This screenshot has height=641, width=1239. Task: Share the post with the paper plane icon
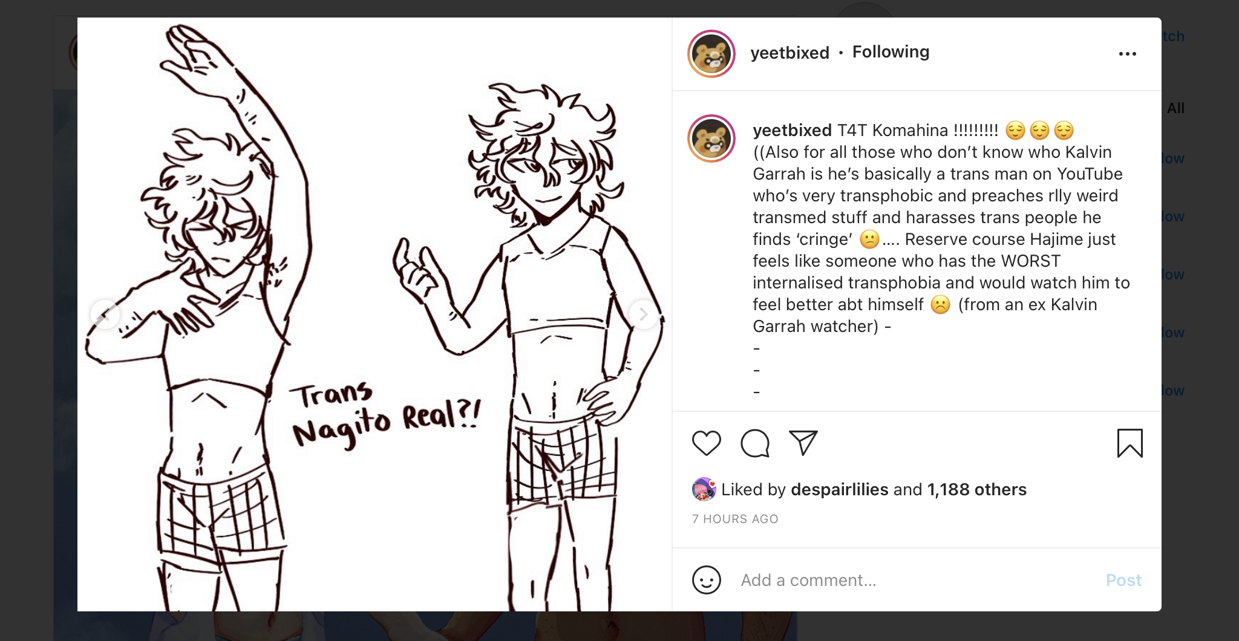[x=803, y=443]
